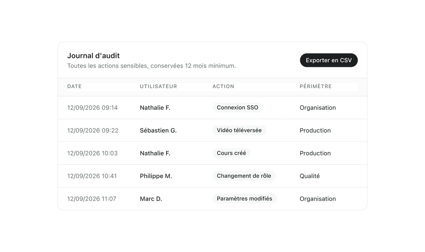The height and width of the screenshot is (252, 425).
Task: Select user Sébastien G.
Action: pos(158,130)
